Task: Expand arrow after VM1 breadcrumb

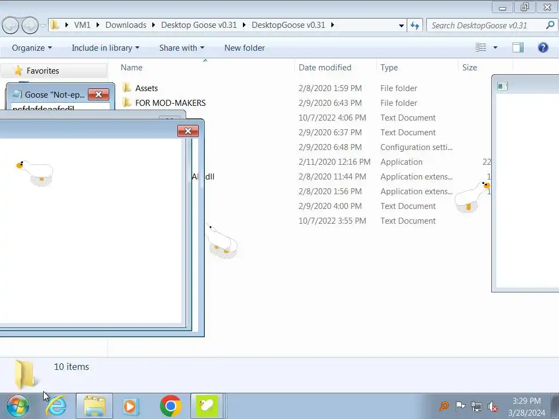Action: tap(98, 25)
